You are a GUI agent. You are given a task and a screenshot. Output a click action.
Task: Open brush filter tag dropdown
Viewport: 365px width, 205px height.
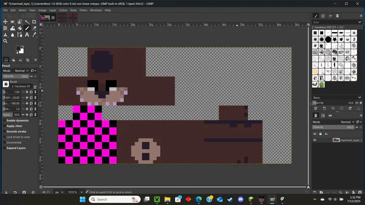[x=360, y=22]
